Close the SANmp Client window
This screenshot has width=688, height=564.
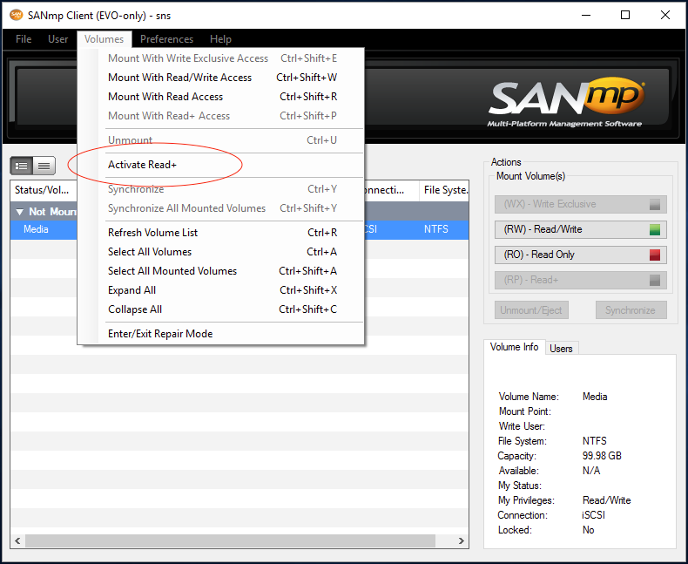click(x=665, y=15)
